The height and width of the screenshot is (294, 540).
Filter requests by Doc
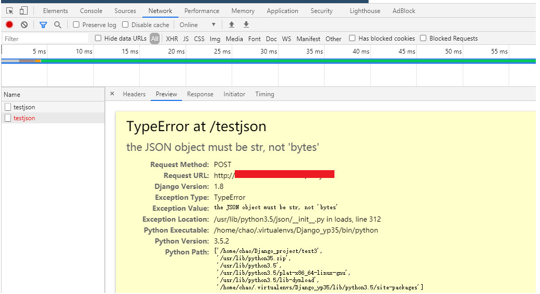click(271, 39)
